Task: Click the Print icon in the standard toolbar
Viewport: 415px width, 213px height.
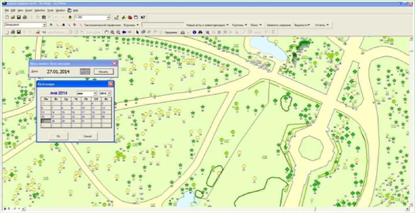Action: [24, 17]
